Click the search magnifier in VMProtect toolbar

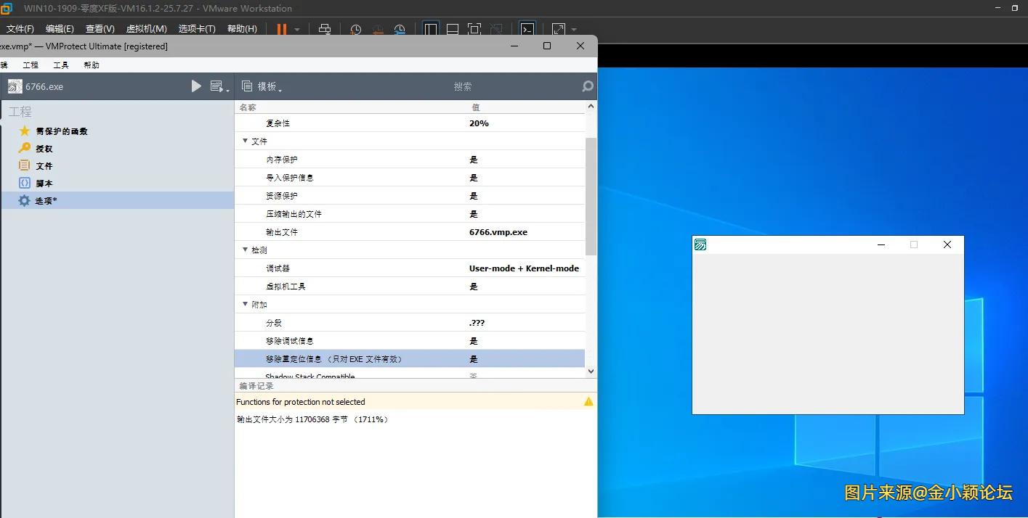[x=586, y=86]
